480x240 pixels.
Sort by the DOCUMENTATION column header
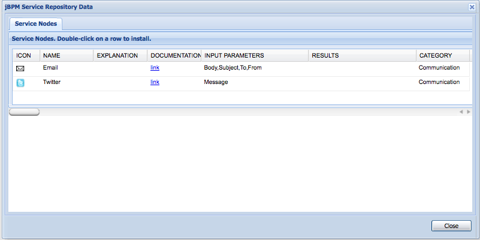click(x=174, y=55)
